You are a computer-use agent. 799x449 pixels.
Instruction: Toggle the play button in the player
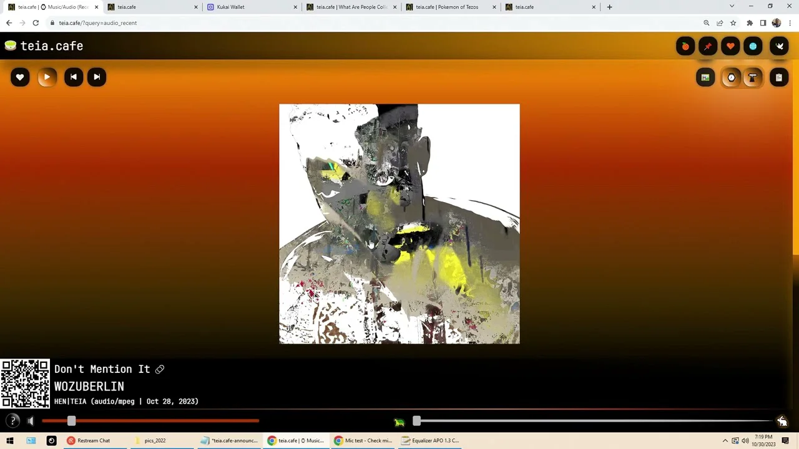(x=47, y=77)
